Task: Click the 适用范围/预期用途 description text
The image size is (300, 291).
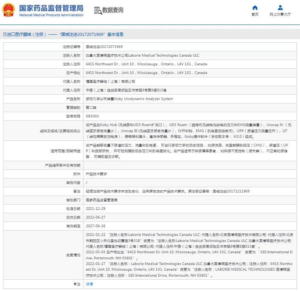Action: tap(187, 151)
